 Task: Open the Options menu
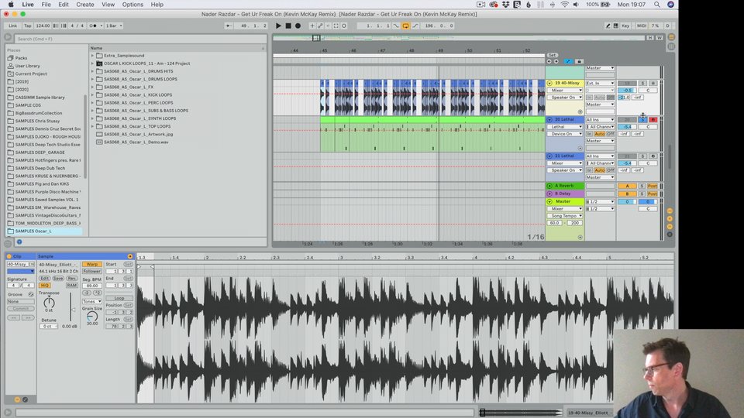point(133,5)
